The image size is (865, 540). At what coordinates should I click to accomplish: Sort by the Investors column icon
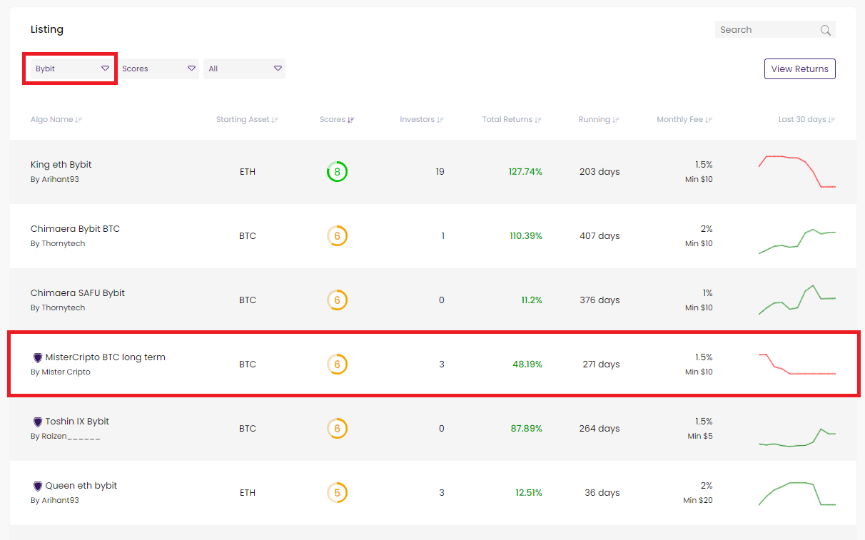[440, 120]
